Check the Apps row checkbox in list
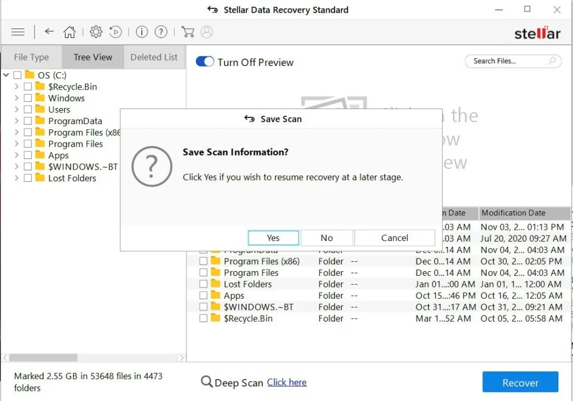Image resolution: width=573 pixels, height=401 pixels. coord(203,295)
